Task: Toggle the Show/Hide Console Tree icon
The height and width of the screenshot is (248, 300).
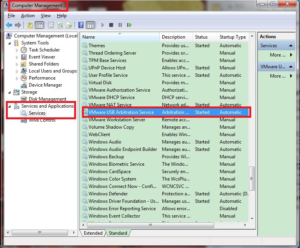Action: pos(39,25)
